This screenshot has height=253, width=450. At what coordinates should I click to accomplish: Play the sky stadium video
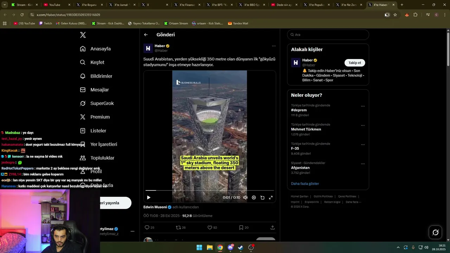tap(149, 197)
